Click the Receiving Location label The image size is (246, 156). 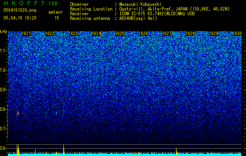91,9
